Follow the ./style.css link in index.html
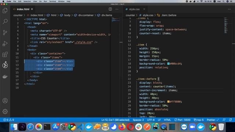This screenshot has height=132, width=235. point(83,42)
